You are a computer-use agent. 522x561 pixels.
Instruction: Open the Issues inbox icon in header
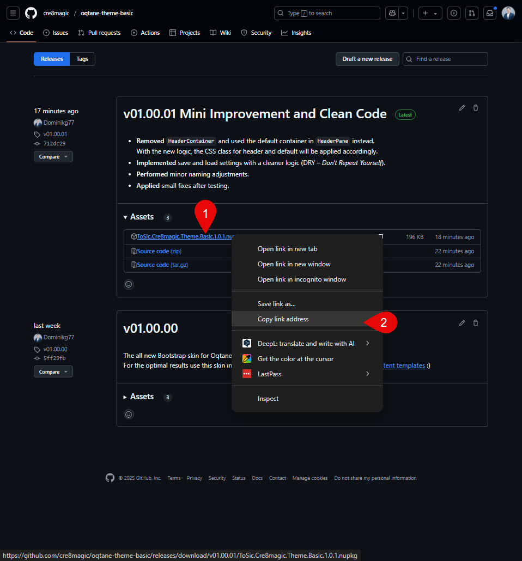(x=454, y=13)
